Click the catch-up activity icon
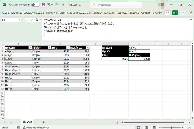The width and height of the screenshot is (194, 129). pos(183,13)
